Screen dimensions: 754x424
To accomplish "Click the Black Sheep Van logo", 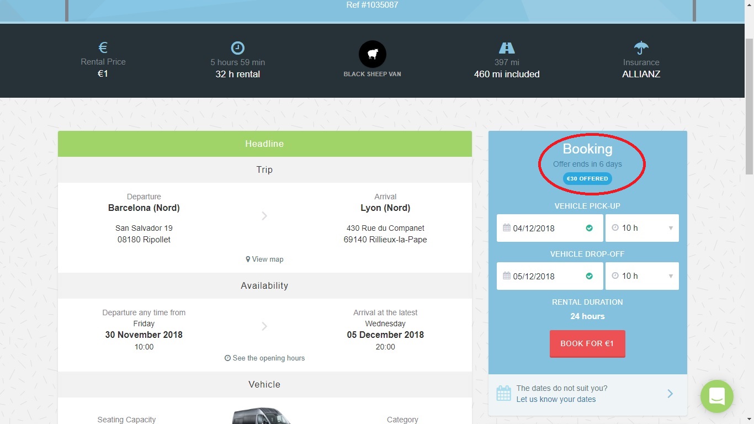I will 373,54.
